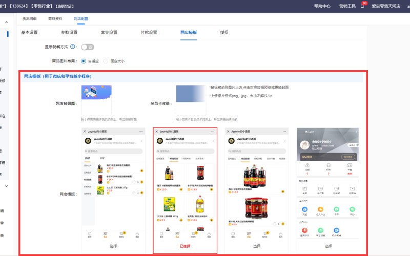Open the 营业设置 sub-tab

point(109,32)
